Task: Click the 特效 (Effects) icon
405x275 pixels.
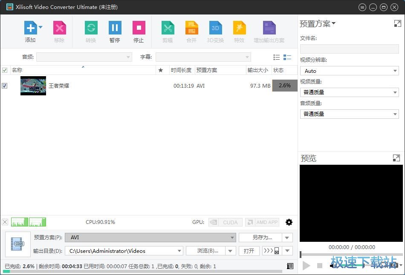Action: [x=239, y=31]
